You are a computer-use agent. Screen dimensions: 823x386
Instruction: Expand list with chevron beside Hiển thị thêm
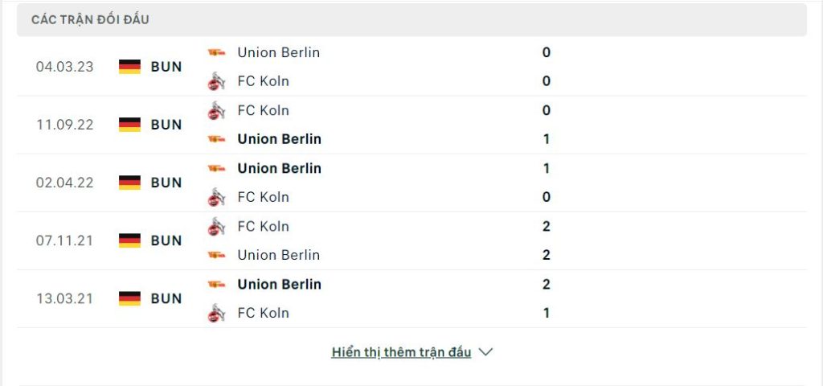click(486, 352)
